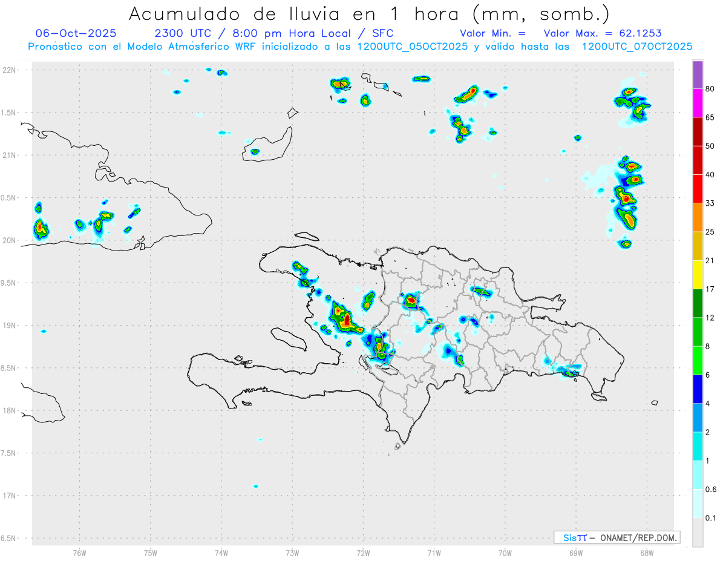Click the ONAMET/REP.DOM. credit label
This screenshot has width=726, height=561.
coord(636,537)
